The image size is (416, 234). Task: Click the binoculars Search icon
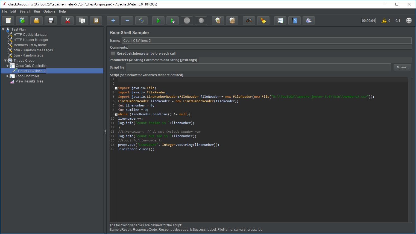point(249,20)
